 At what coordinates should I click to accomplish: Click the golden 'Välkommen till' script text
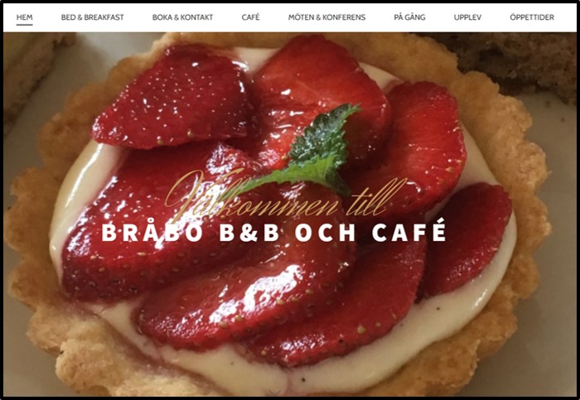click(x=285, y=196)
